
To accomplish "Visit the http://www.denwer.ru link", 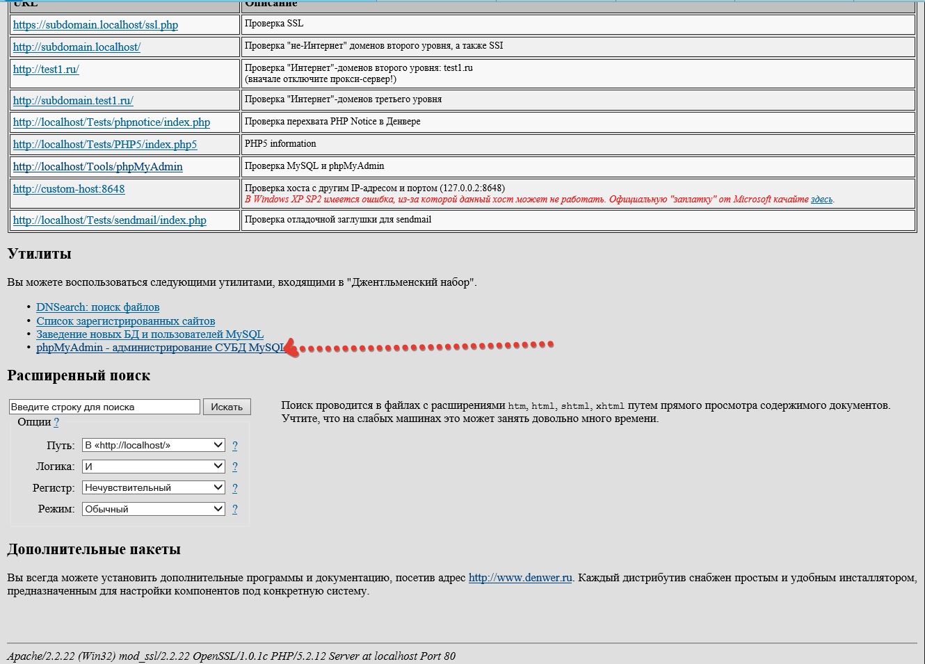I will pos(520,578).
